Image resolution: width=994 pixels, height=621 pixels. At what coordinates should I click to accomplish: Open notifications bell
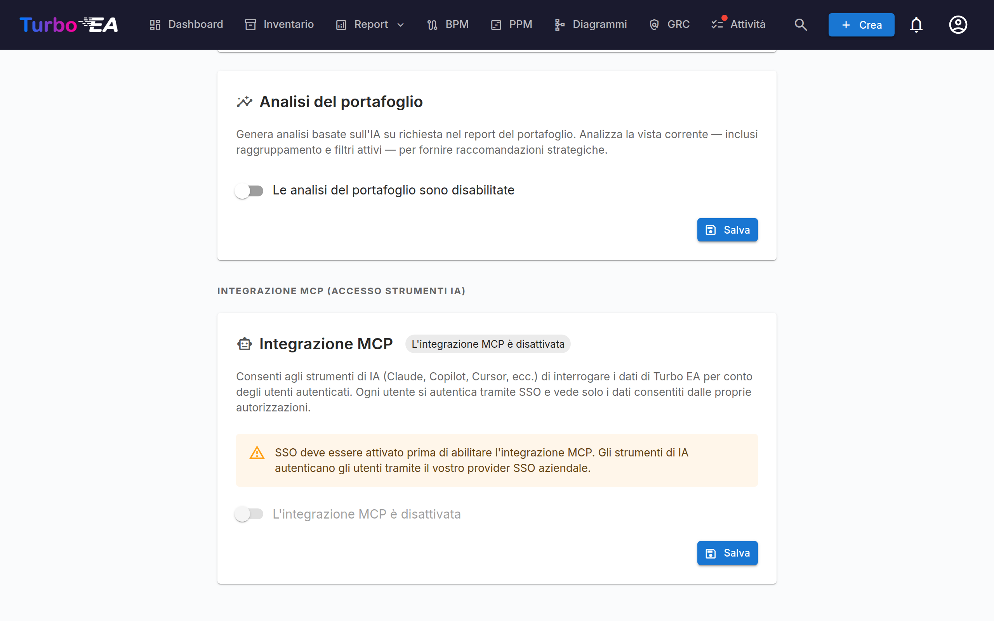[916, 24]
